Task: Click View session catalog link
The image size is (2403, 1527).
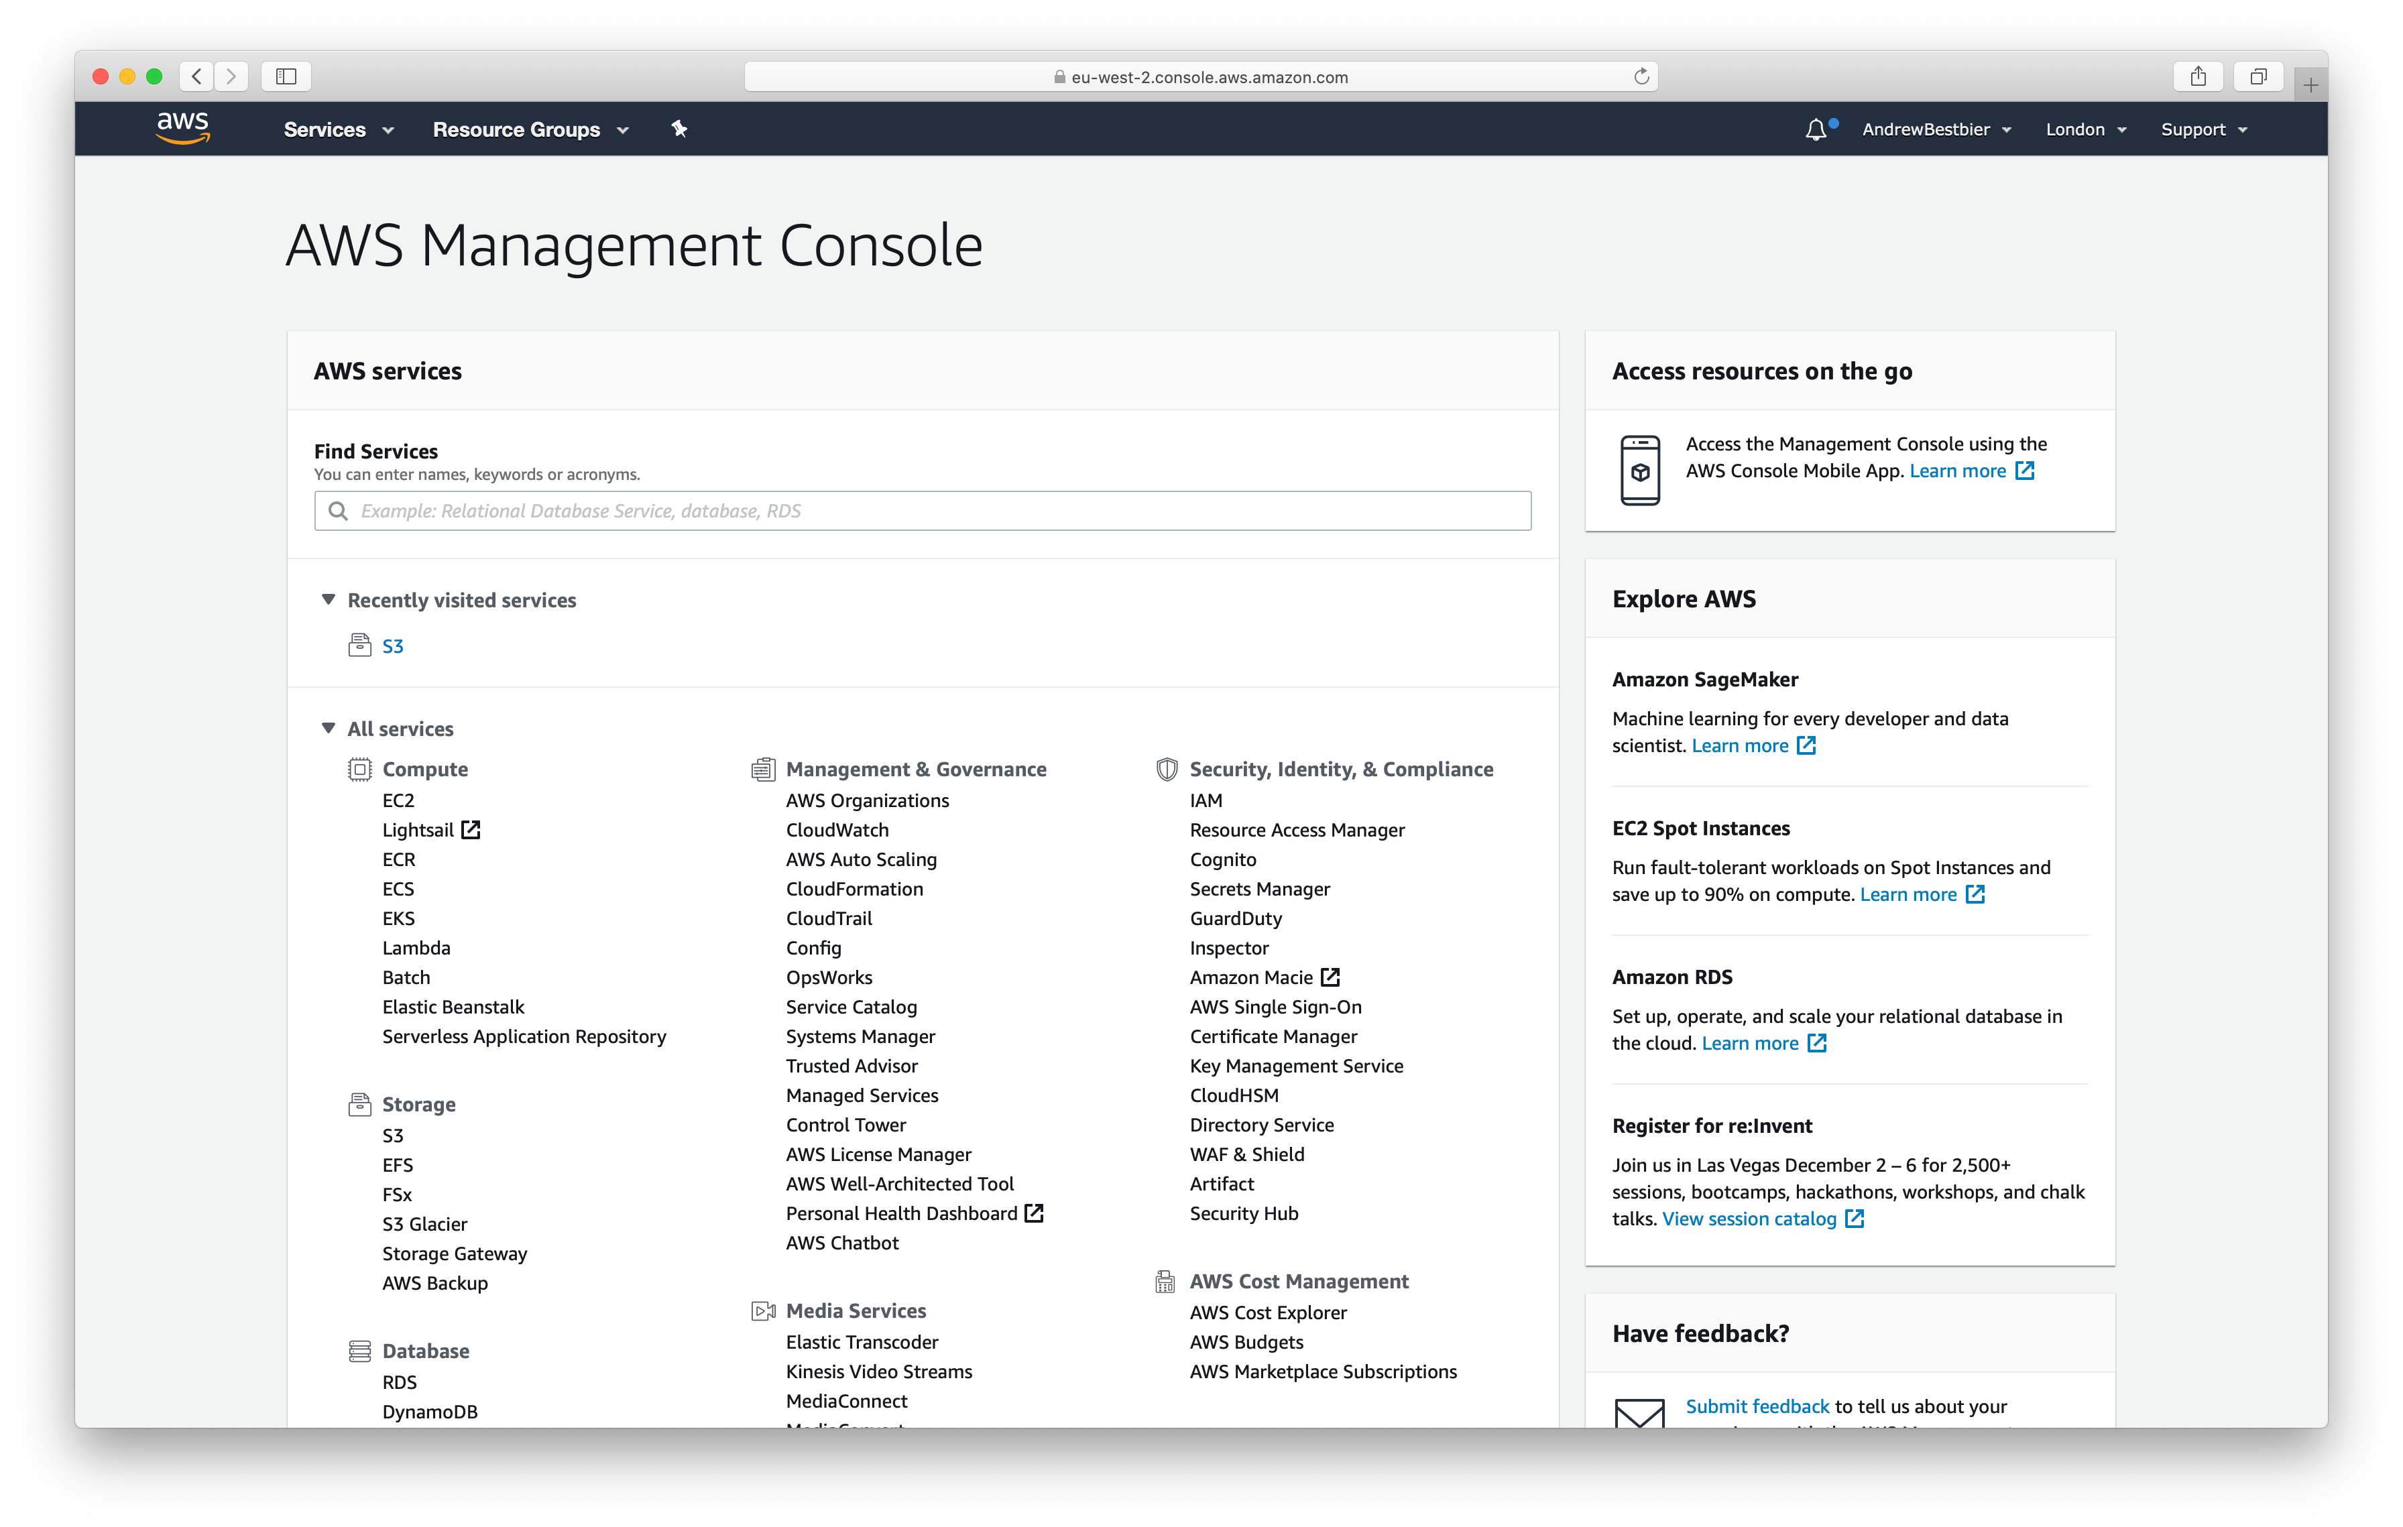Action: 1749,1219
